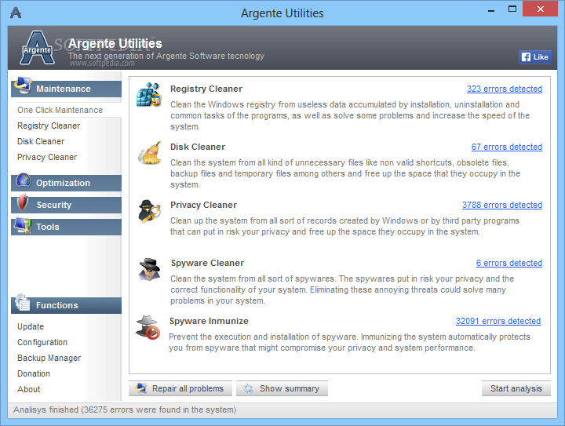
Task: Open Backup Manager under Functions
Action: coord(49,358)
